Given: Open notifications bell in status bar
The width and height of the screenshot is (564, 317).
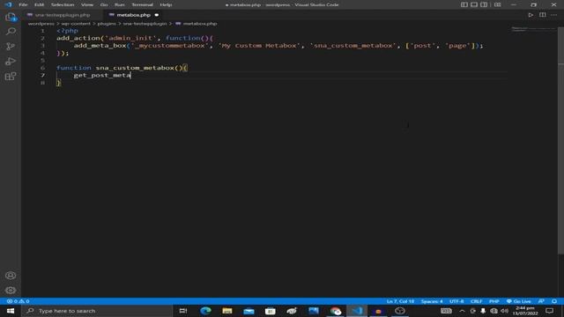Looking at the screenshot, I should pos(554,301).
